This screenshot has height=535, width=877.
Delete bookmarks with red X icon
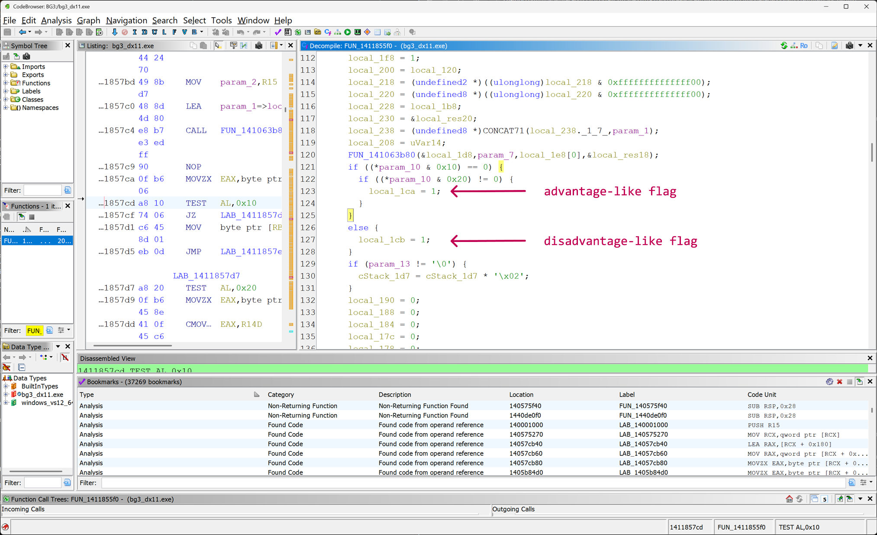pyautogui.click(x=839, y=382)
